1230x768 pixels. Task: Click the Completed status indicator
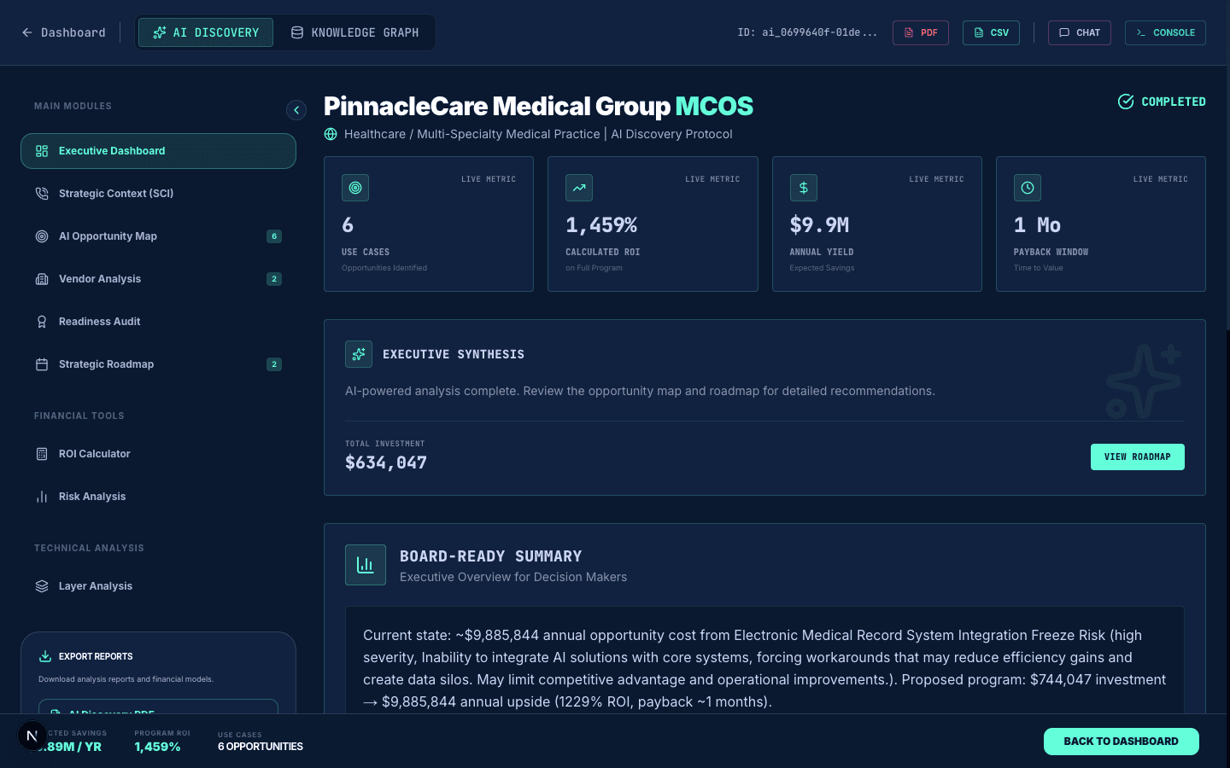point(1162,102)
